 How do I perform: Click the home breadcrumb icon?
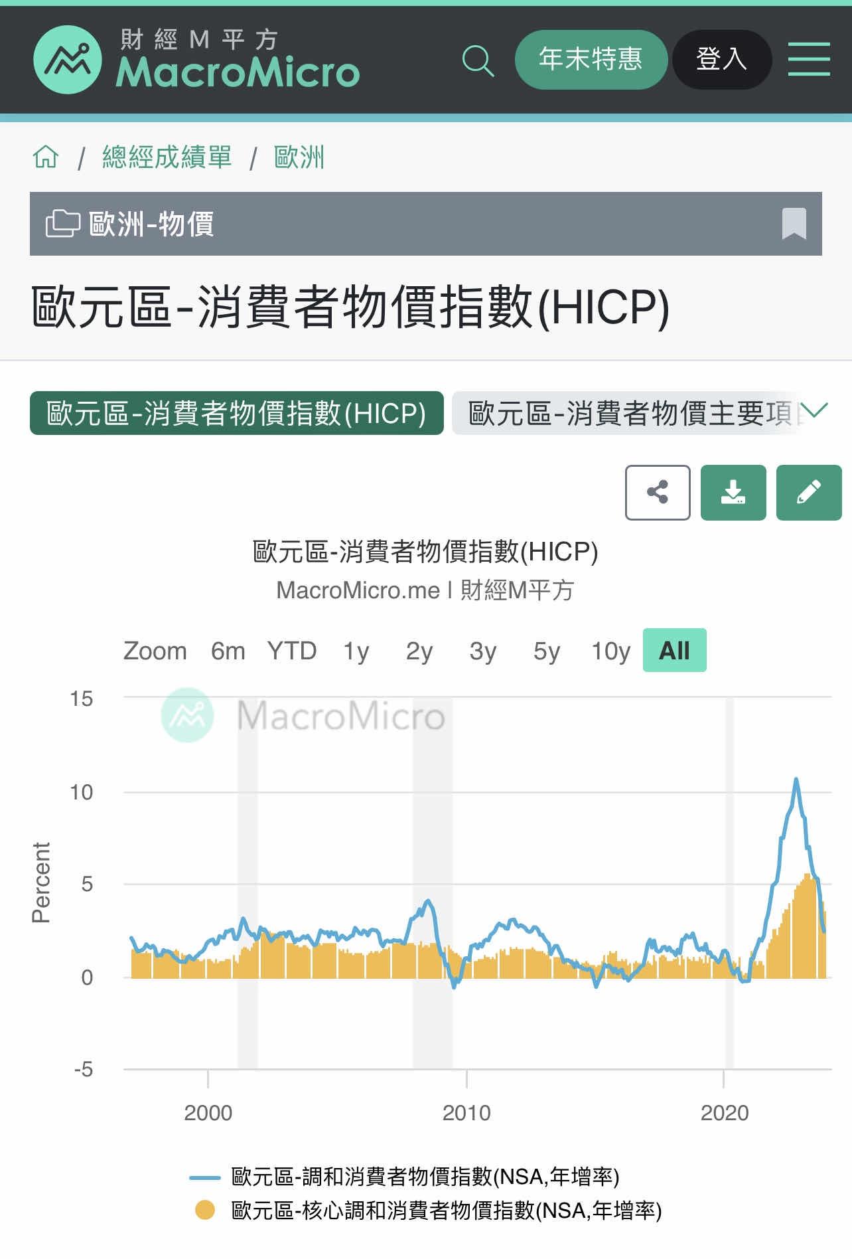click(46, 157)
